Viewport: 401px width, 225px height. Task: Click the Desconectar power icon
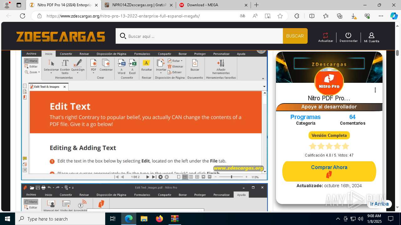348,35
